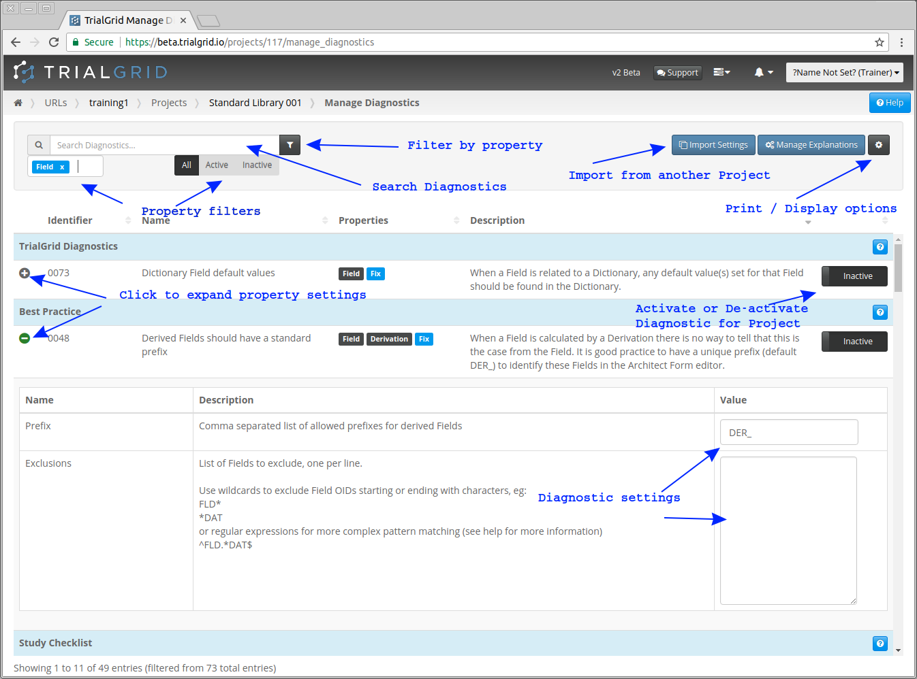Click Dictionary Field default values name
Viewport: 917px width, 679px height.
[208, 273]
